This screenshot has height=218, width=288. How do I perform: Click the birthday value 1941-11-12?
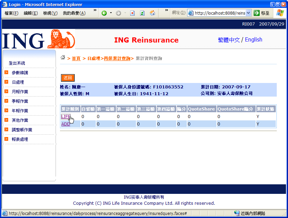[x=154, y=94]
